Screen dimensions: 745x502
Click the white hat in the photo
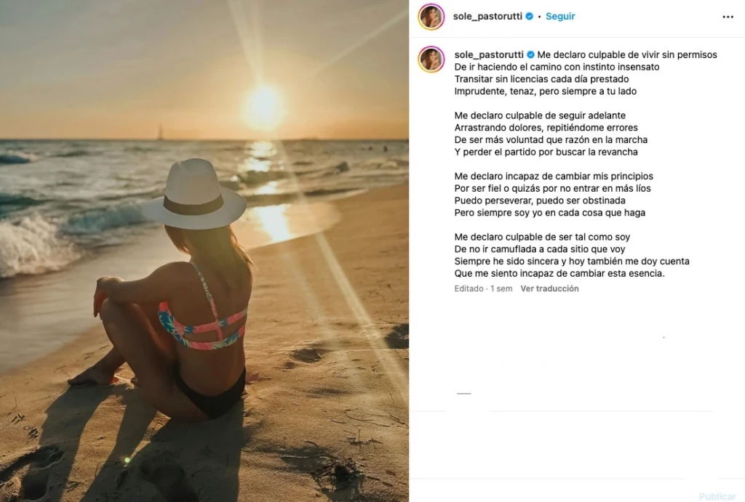pyautogui.click(x=195, y=194)
